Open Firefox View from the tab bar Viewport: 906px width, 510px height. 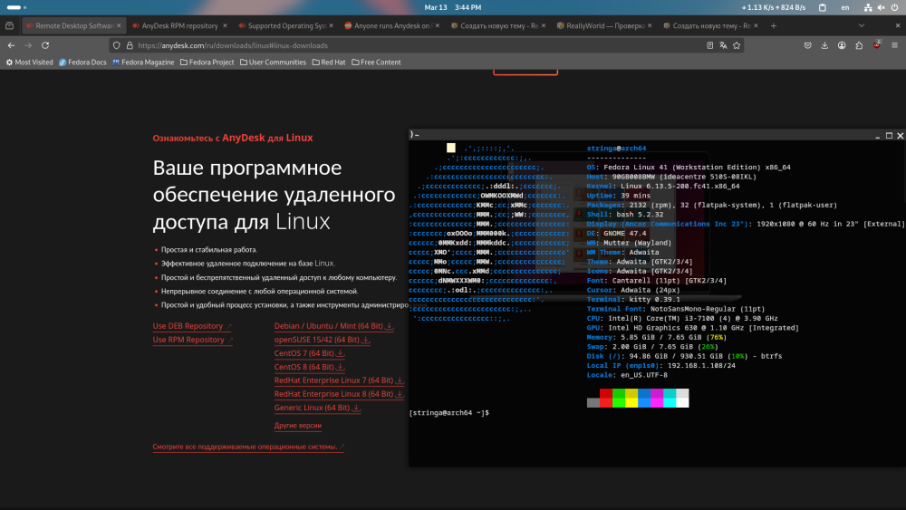(x=9, y=25)
